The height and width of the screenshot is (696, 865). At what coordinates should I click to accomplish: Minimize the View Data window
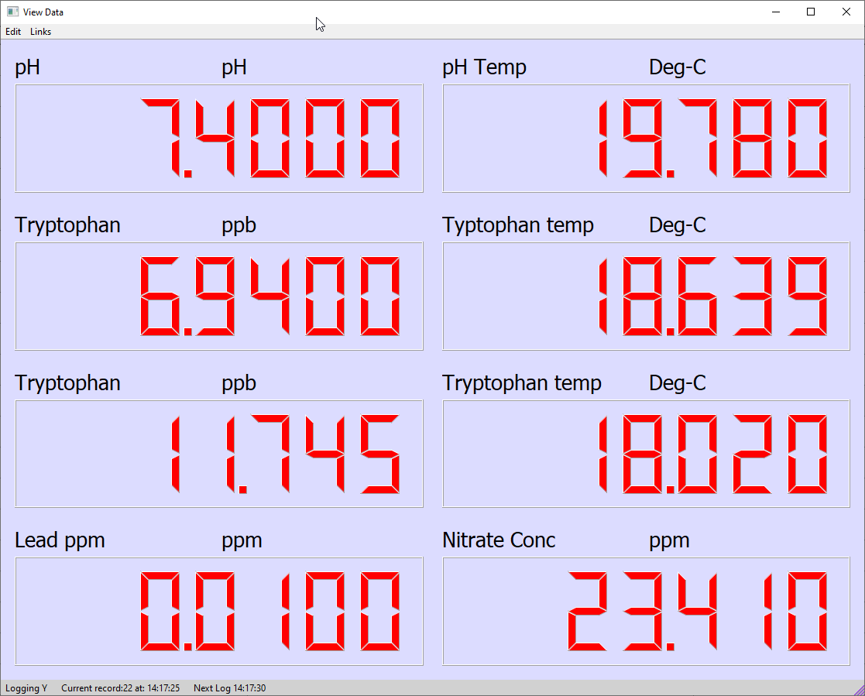[776, 12]
